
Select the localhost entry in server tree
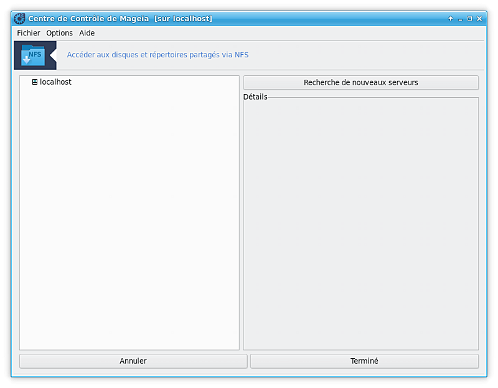55,82
